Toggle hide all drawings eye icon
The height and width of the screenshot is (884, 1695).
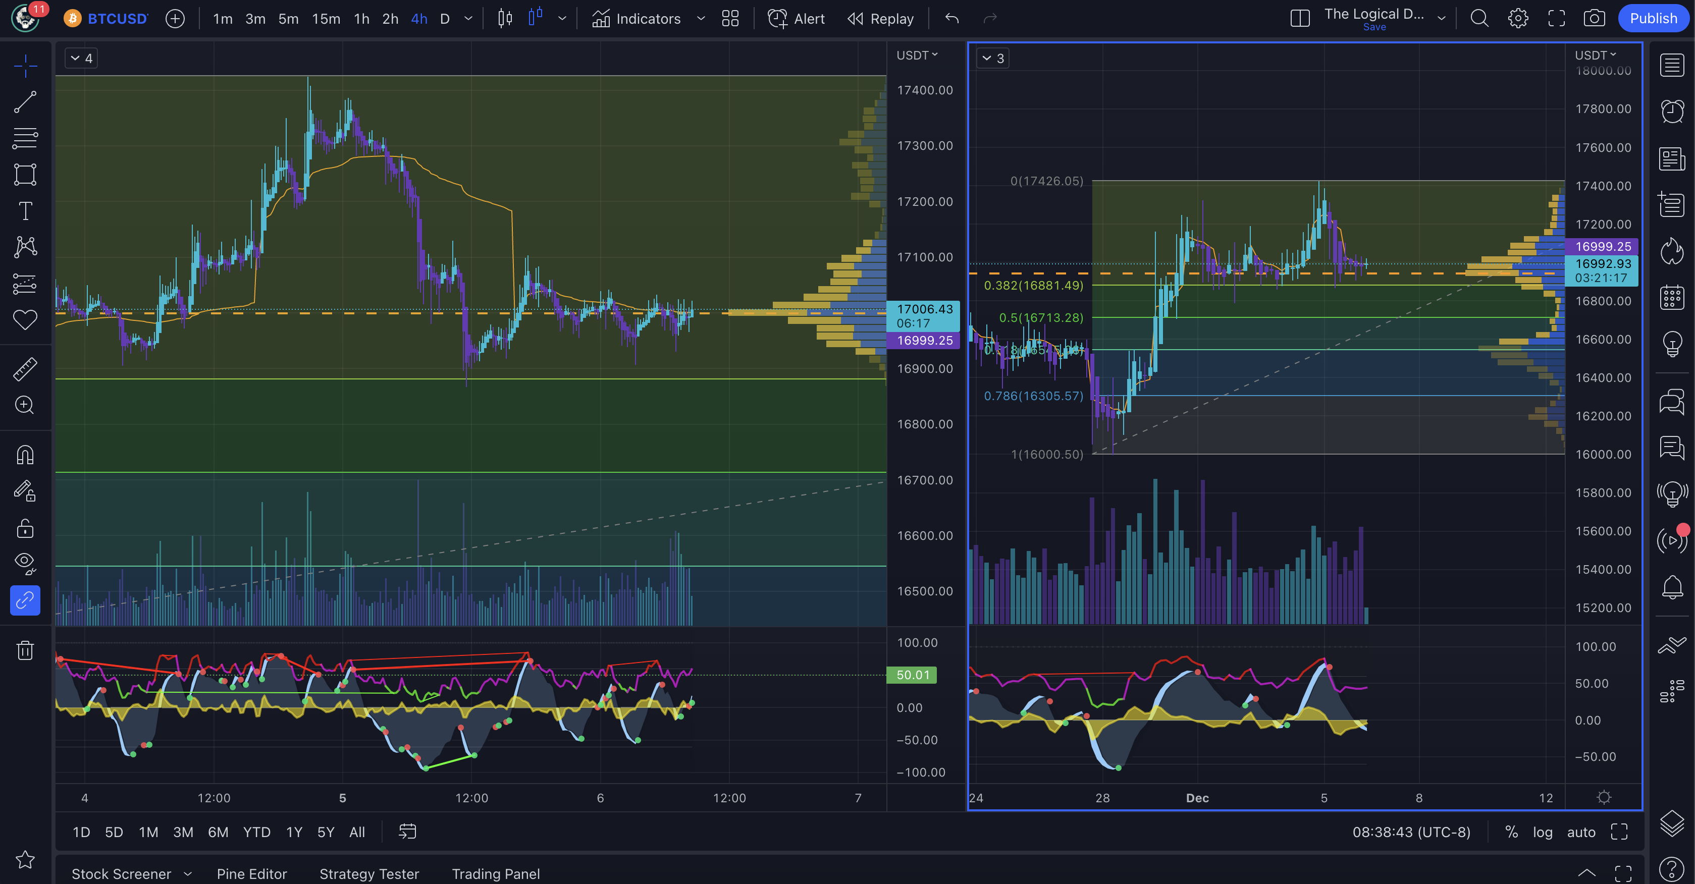(x=25, y=564)
